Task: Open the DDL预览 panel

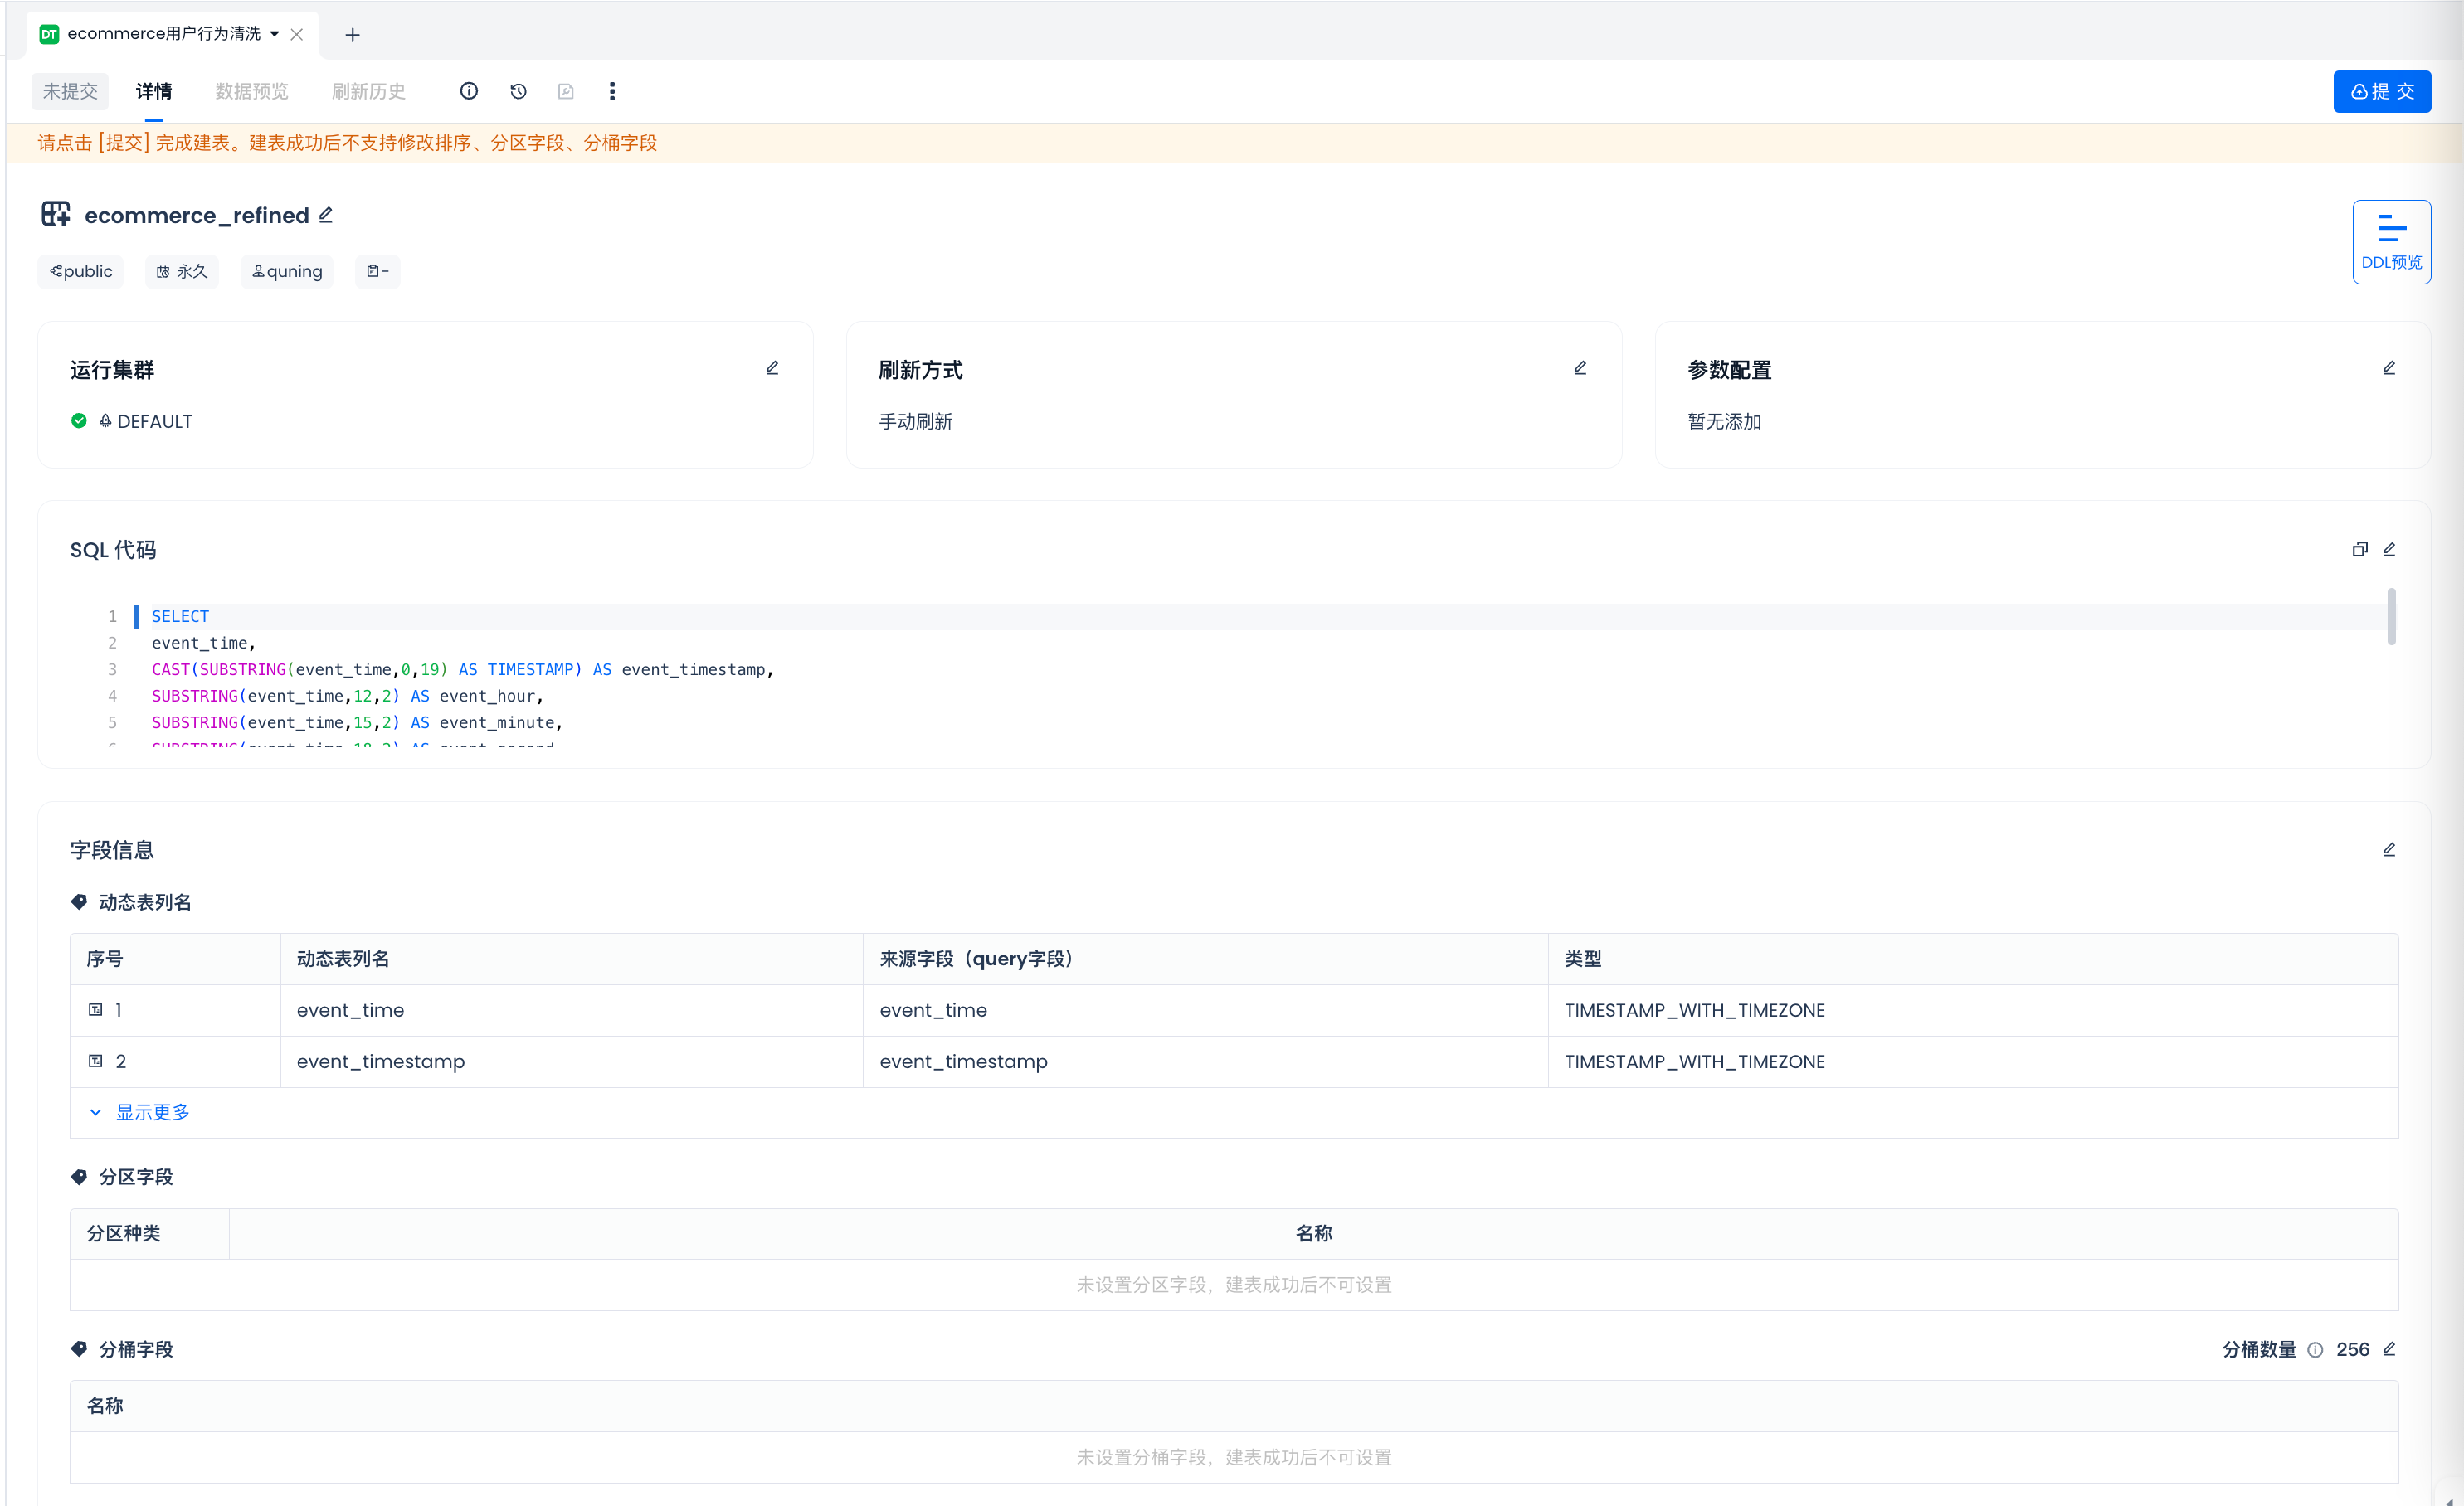Action: pyautogui.click(x=2391, y=242)
